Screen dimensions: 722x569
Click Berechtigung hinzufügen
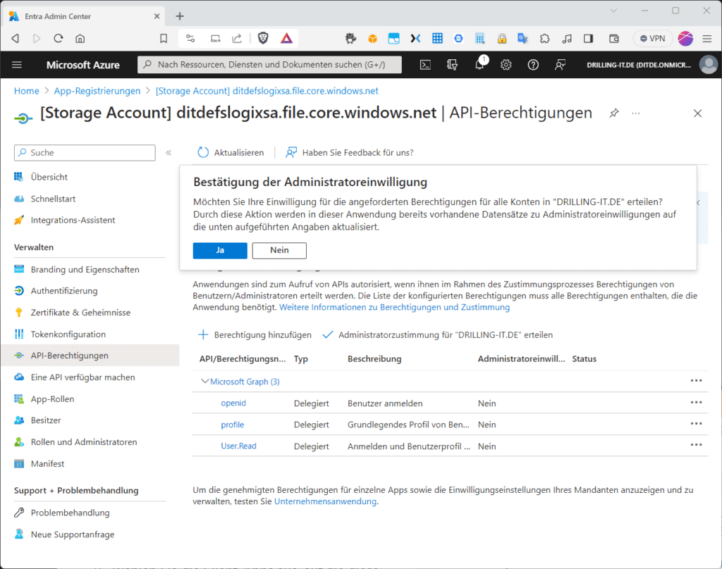tap(255, 335)
